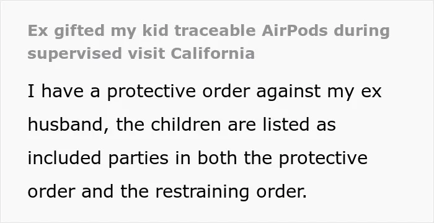The width and height of the screenshot is (434, 223).
Task: Select the word "gifted" in the heading
Action: (79, 31)
